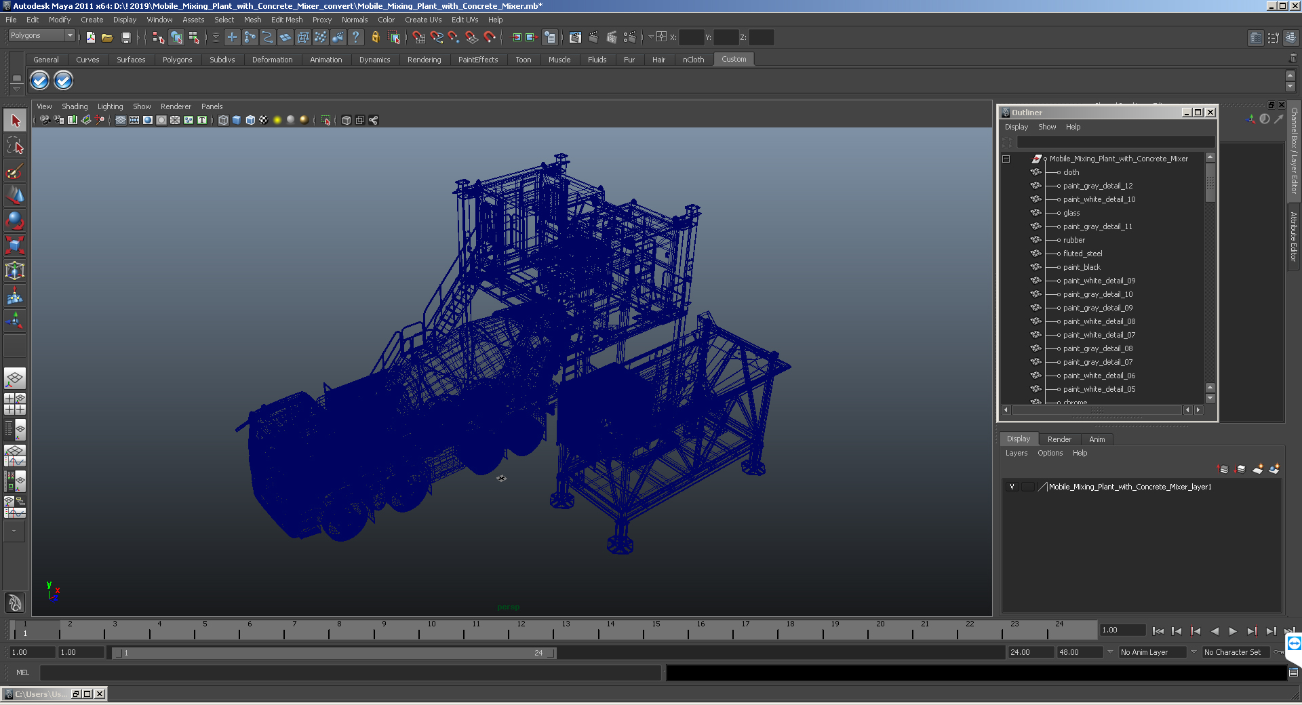Click the Go to Start of playback button
Screen dimensions: 1302x705
point(1158,631)
